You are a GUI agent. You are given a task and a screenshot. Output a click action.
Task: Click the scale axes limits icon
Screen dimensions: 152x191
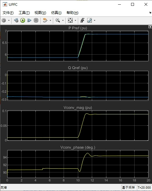tap(70, 20)
